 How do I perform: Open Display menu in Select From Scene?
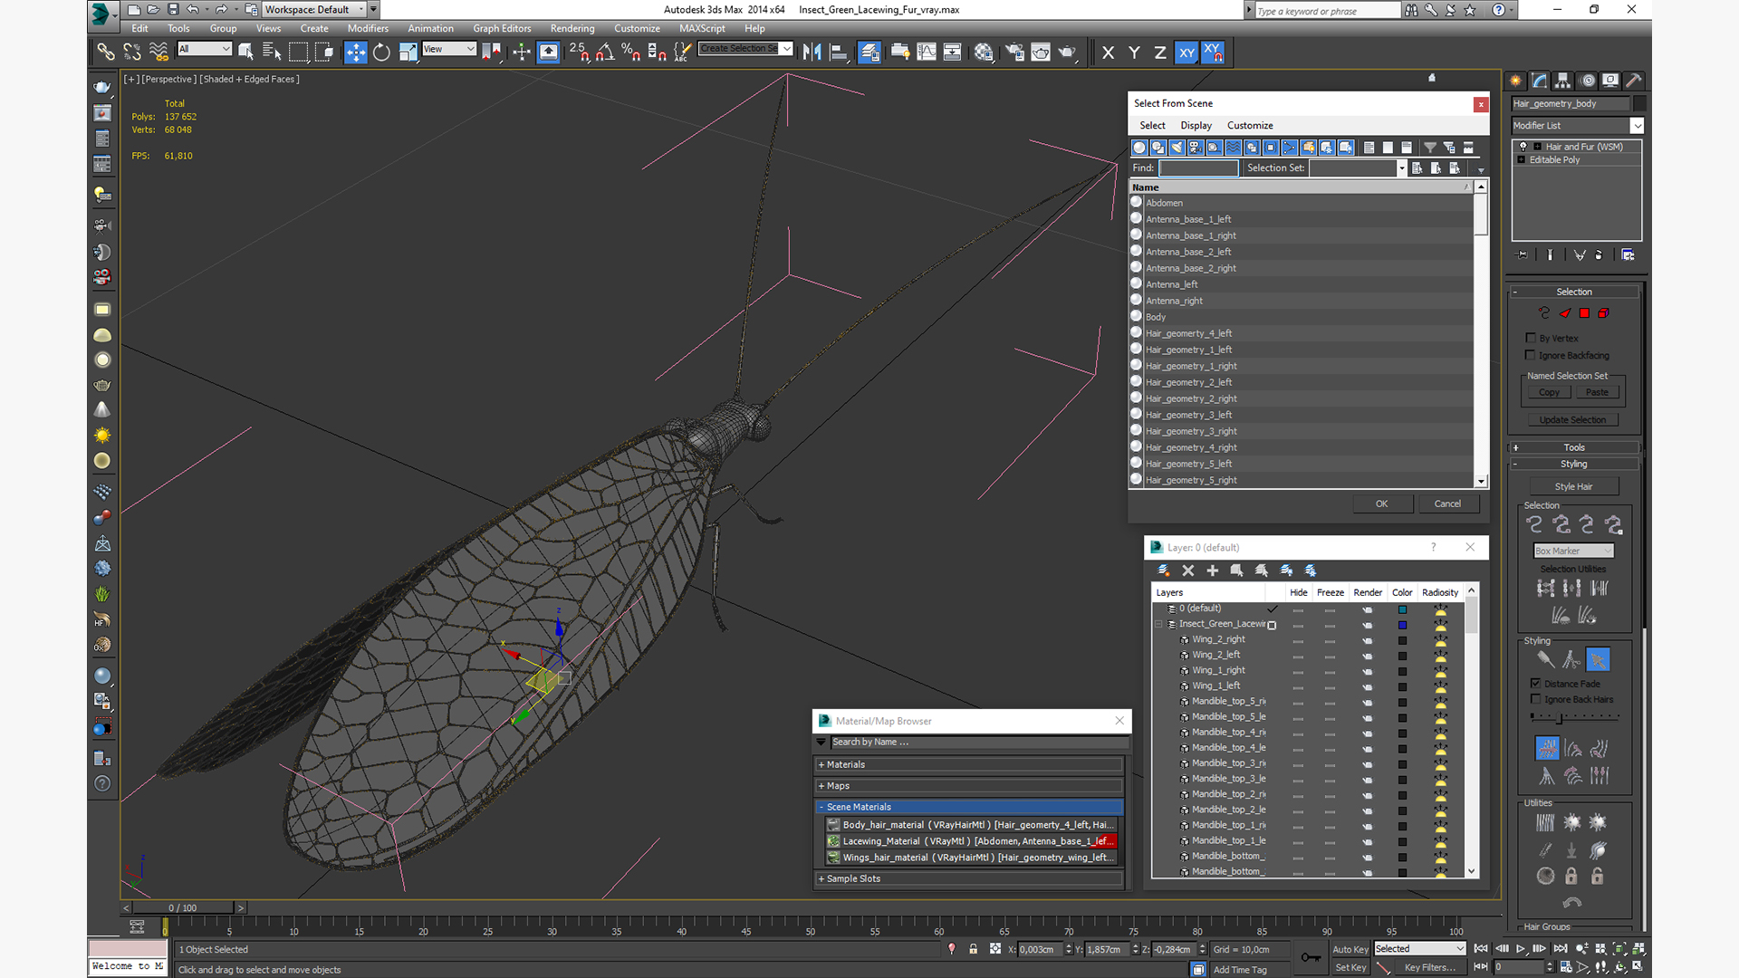[x=1196, y=126]
